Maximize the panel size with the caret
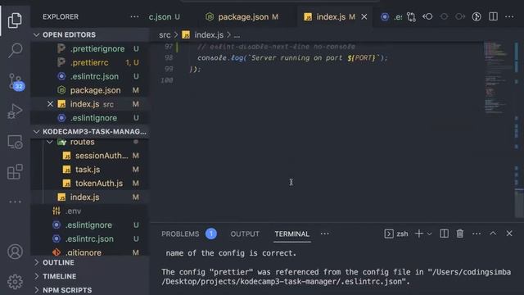 (493, 234)
